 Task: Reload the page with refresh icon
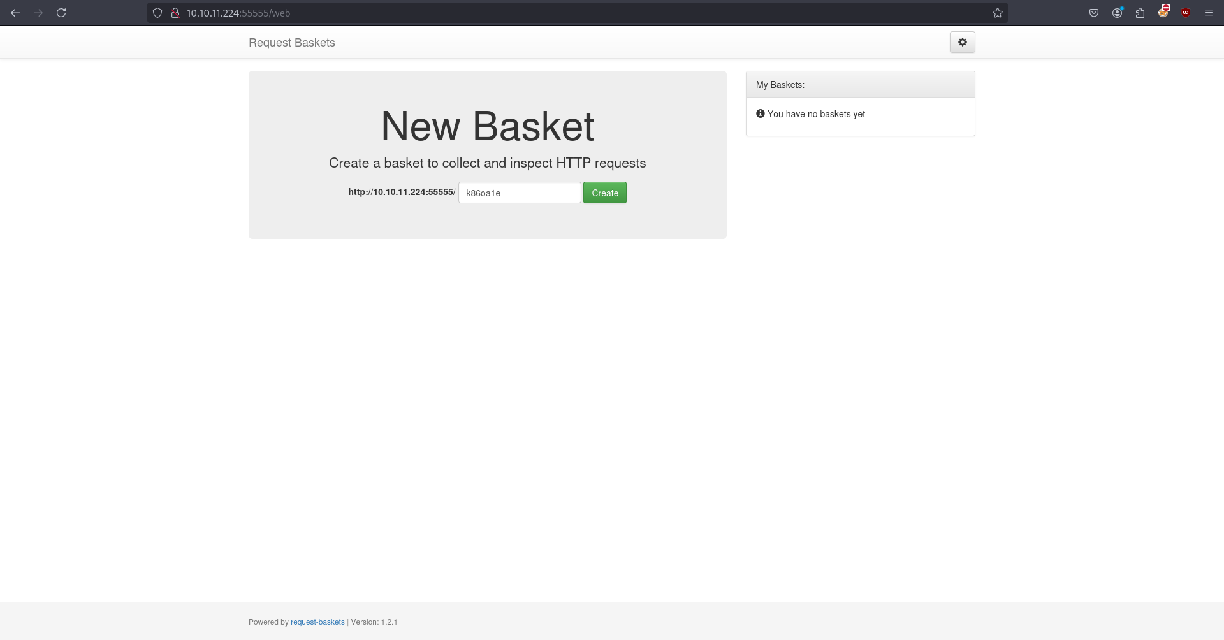(61, 13)
